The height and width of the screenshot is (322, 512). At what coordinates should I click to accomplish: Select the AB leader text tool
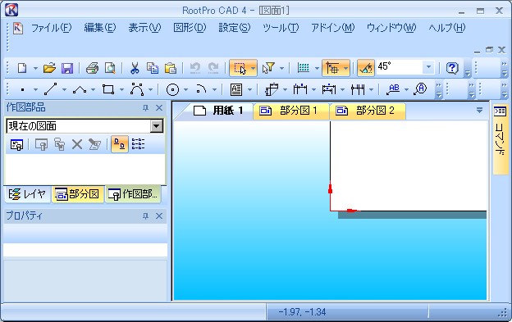coord(392,89)
